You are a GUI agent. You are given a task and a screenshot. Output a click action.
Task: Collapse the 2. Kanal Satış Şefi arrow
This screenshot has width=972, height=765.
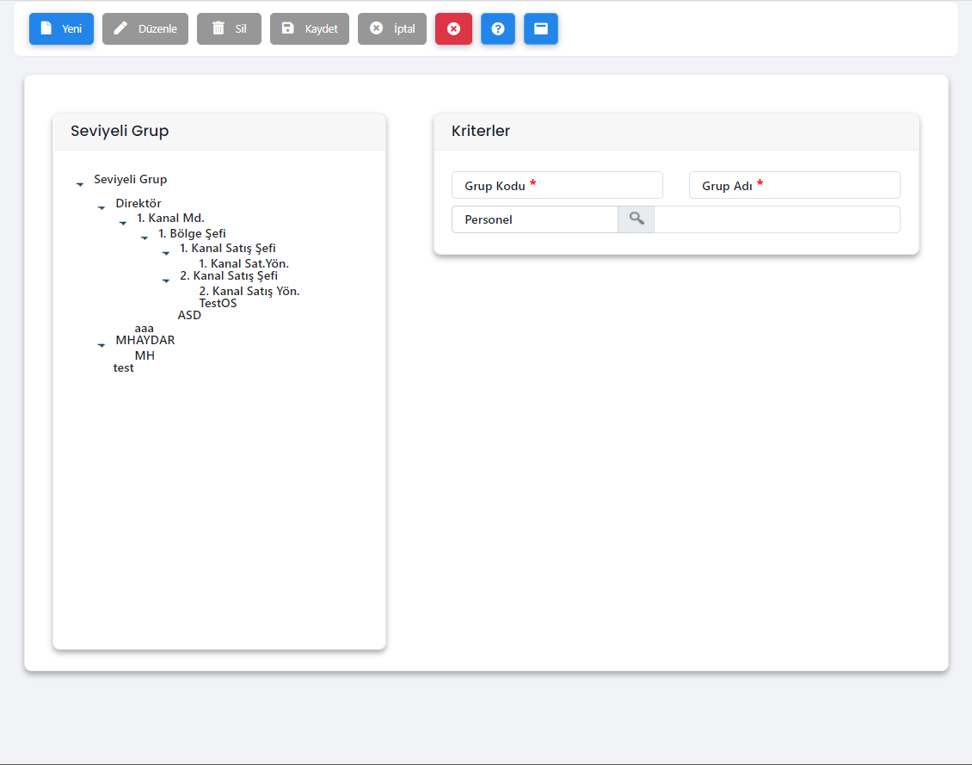[x=165, y=281]
